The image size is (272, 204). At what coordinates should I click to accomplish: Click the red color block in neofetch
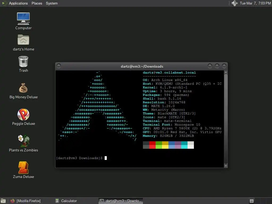click(x=152, y=145)
